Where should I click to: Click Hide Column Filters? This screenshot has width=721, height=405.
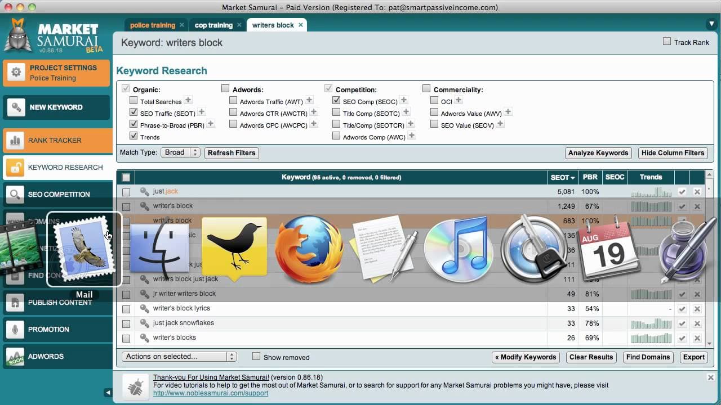pyautogui.click(x=673, y=152)
